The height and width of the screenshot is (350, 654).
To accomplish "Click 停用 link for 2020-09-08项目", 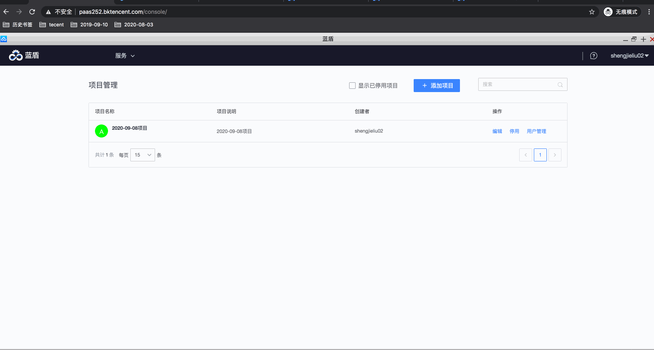I will pyautogui.click(x=514, y=131).
